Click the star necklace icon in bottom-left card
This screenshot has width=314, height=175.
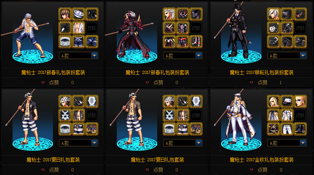coord(65,115)
